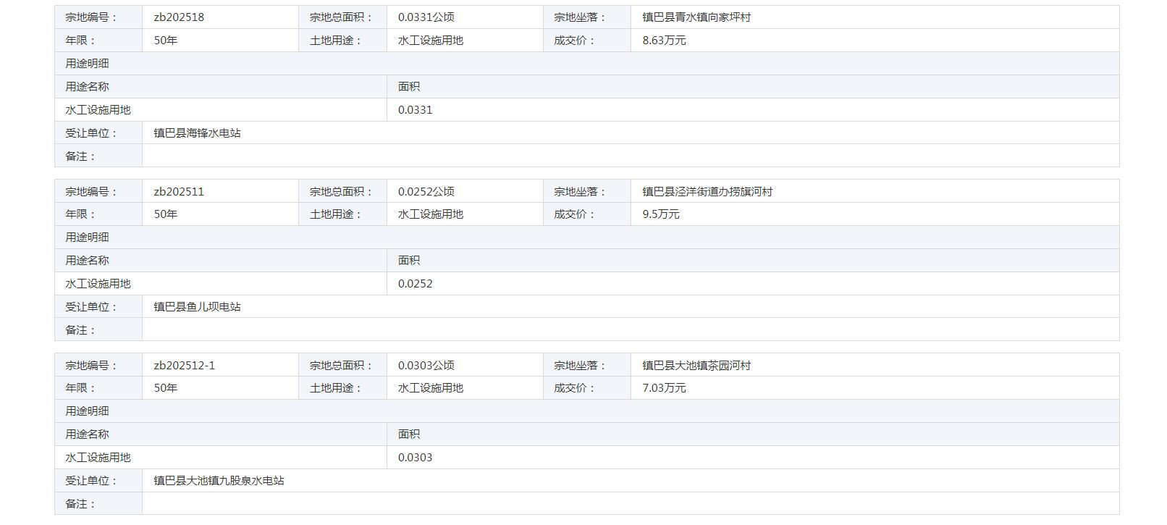1167x525 pixels.
Task: Select transaction price 8.63万元
Action: click(x=664, y=41)
